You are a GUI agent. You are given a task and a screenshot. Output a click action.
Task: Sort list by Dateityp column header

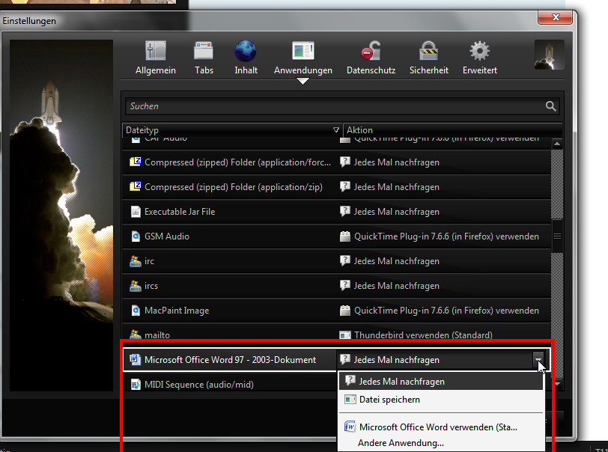[x=232, y=130]
